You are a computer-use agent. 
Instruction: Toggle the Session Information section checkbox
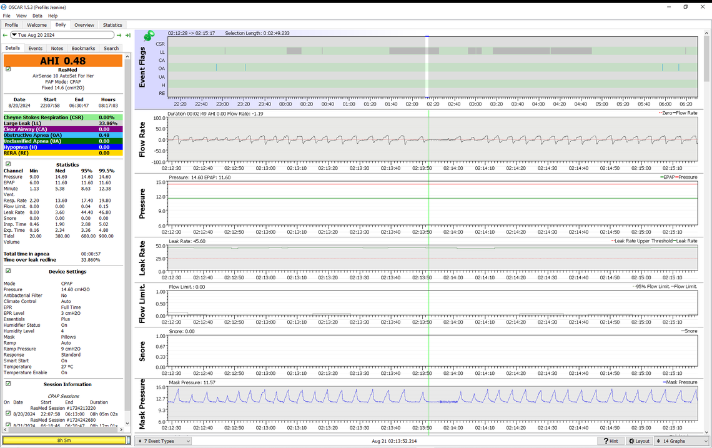[8, 384]
